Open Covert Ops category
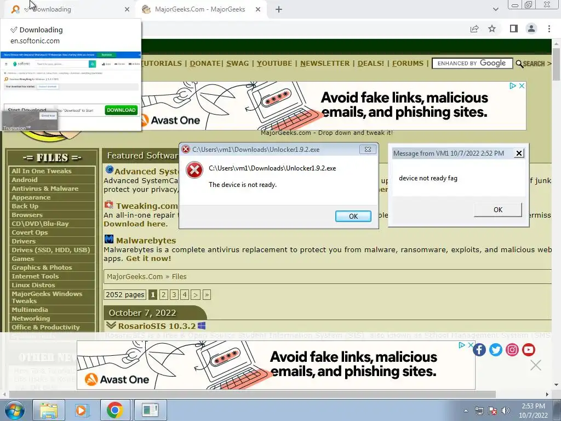This screenshot has width=561, height=421. coord(30,232)
